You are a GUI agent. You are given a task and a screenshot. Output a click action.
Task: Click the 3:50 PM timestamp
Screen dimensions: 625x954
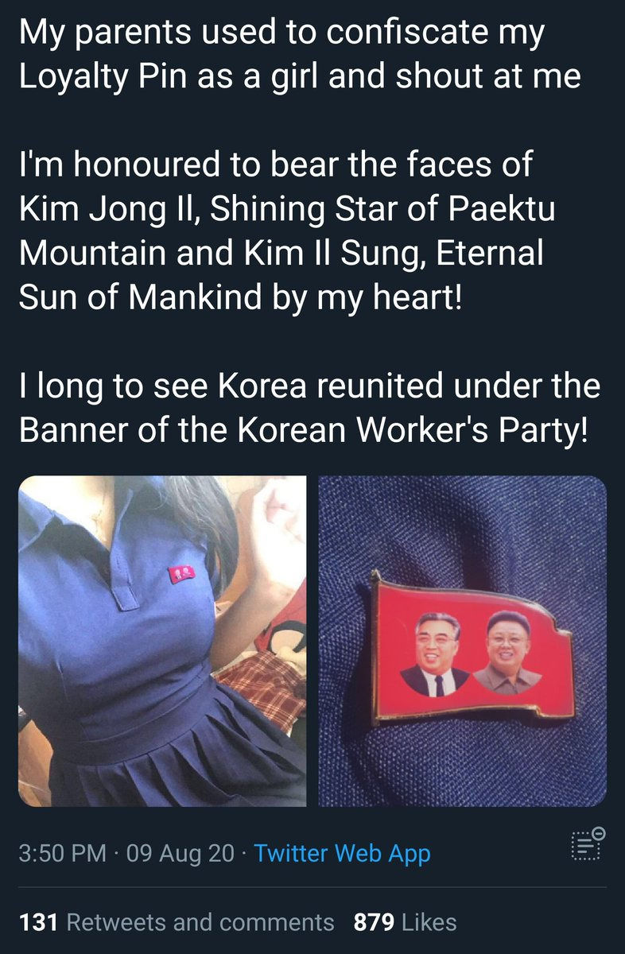coord(63,854)
